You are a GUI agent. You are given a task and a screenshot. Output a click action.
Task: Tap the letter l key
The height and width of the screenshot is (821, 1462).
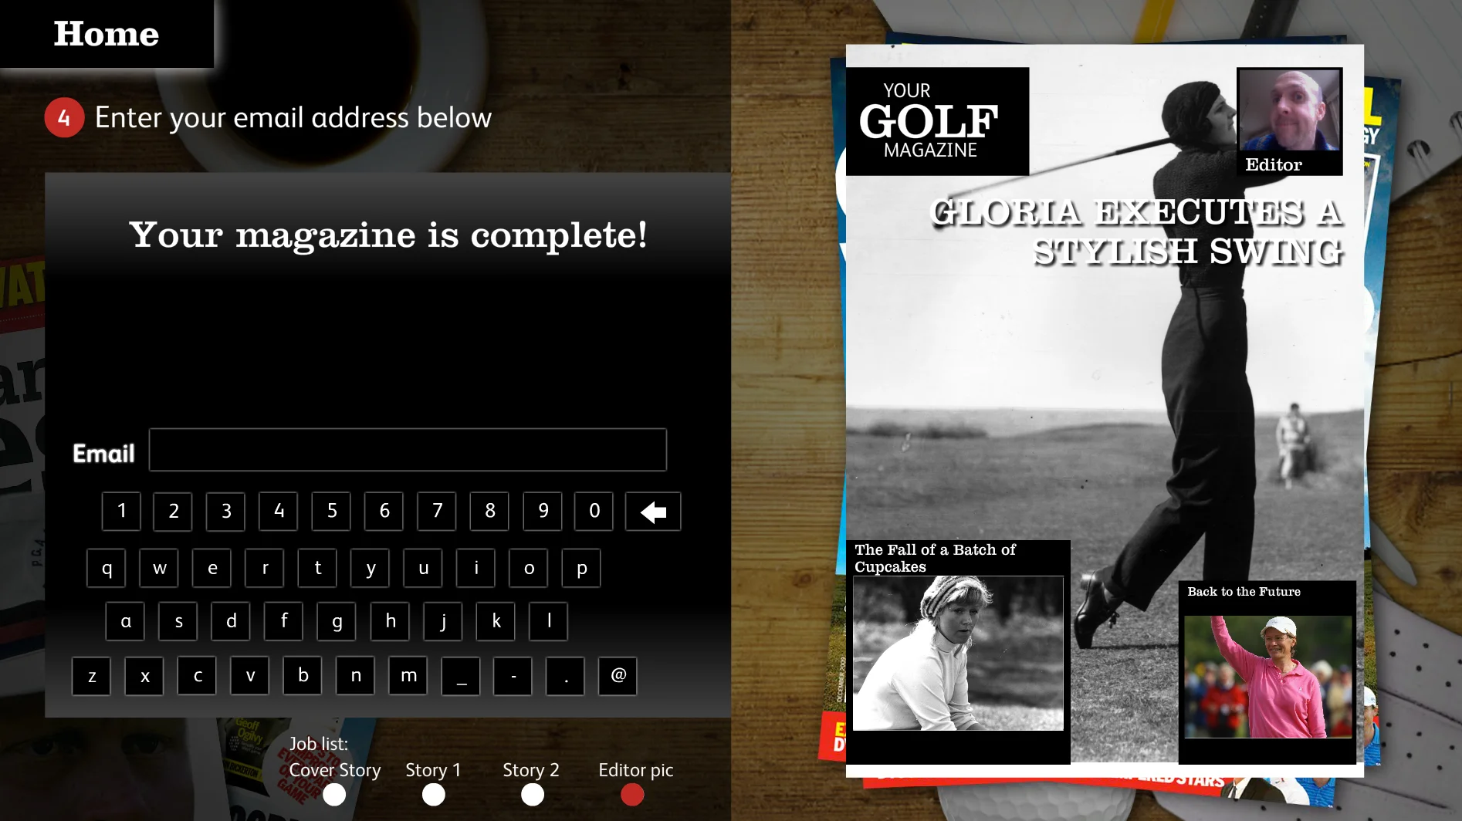(548, 621)
